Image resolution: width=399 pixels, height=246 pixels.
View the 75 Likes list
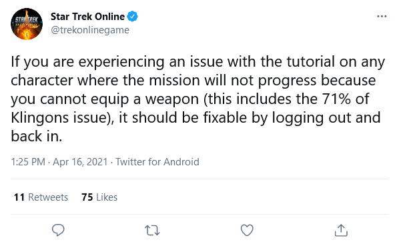pos(99,197)
